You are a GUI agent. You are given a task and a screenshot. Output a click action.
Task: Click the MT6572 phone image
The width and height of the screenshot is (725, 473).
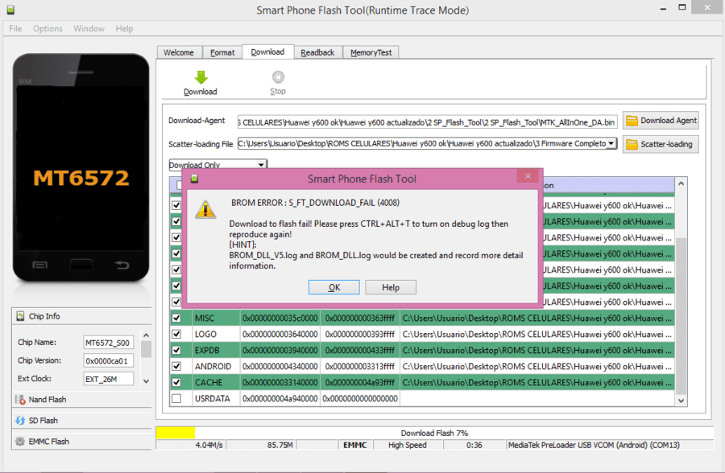[81, 167]
